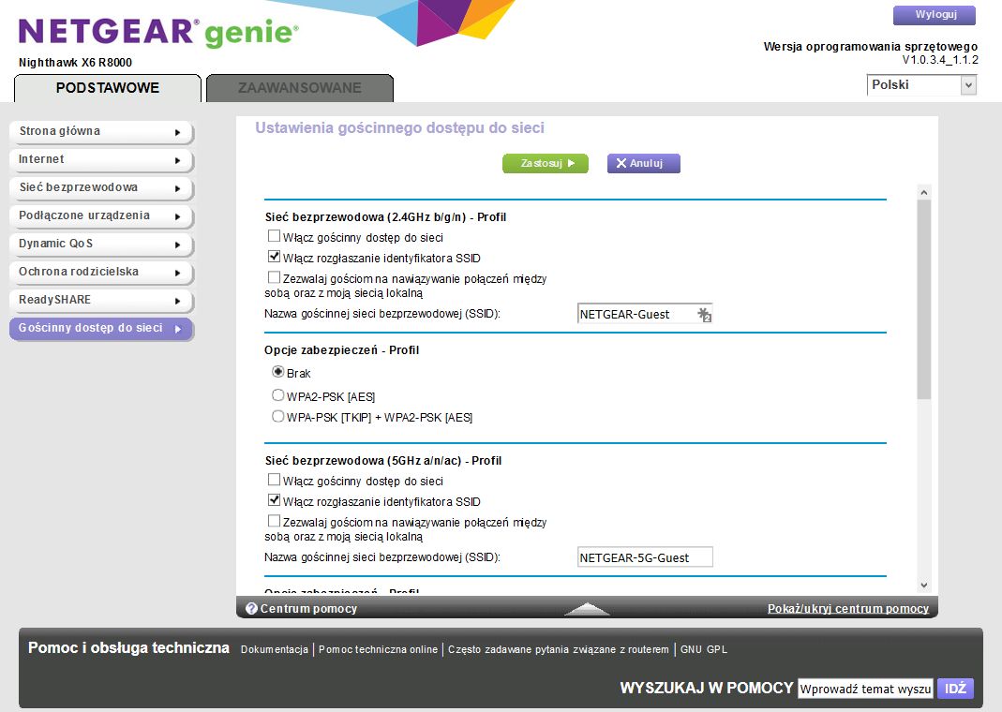Open Gościnny dostęp do sieci menu item

pos(101,329)
